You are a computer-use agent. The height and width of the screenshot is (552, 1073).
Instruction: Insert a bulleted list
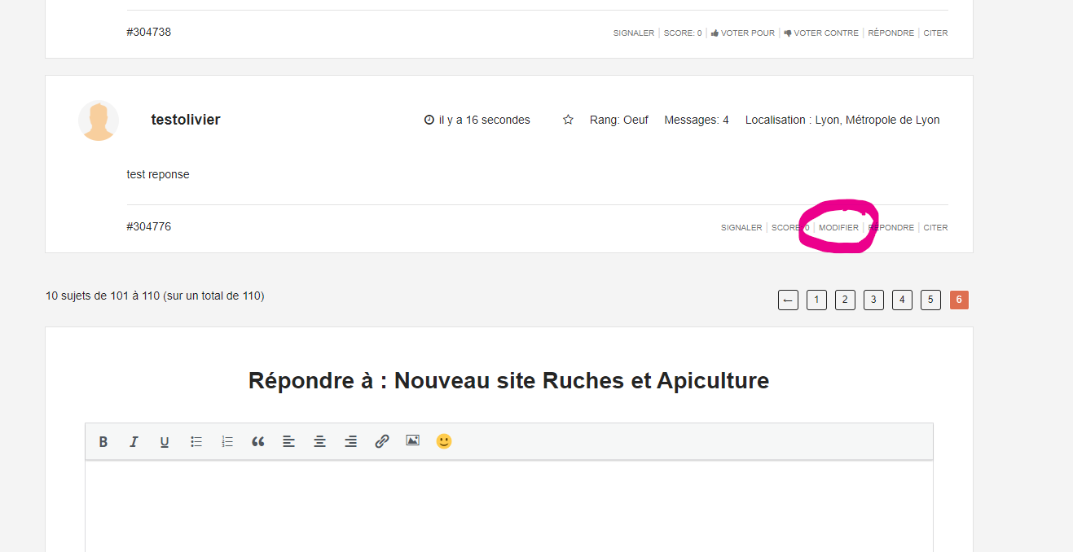(x=196, y=441)
